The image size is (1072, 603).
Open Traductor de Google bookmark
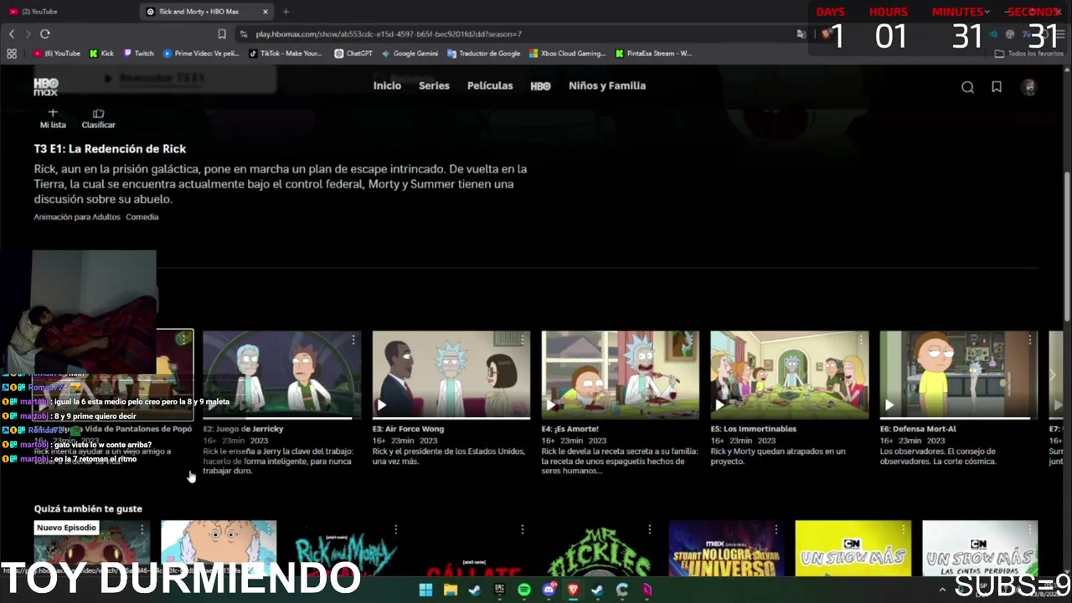click(x=484, y=54)
